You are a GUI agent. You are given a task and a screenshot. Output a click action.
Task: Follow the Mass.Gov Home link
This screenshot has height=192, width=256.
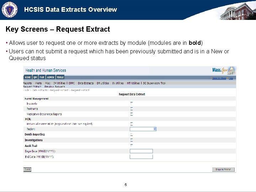click(x=219, y=78)
